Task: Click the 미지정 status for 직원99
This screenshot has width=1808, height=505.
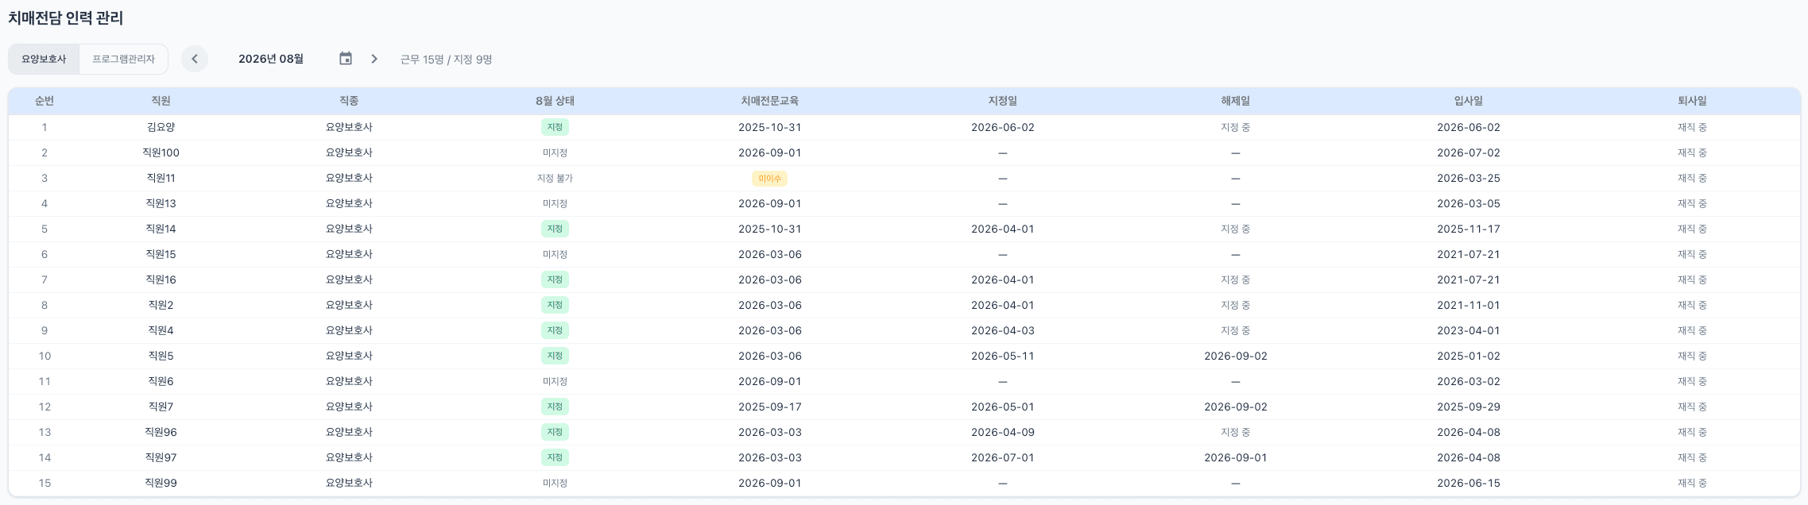Action: [x=555, y=483]
